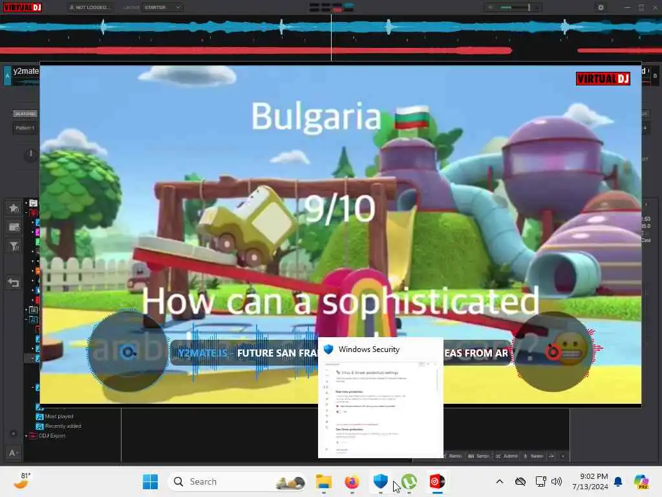
Task: Open Copilot preview from taskbar
Action: (x=641, y=481)
